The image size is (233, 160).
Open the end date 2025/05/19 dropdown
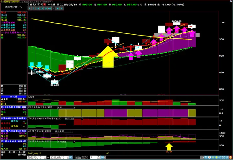pos(68,157)
